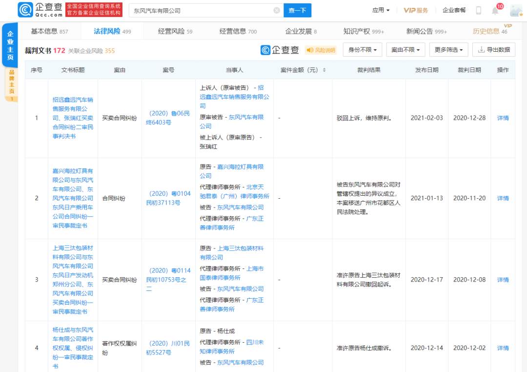Screen dimensions: 527x372
Task: Open the VIP服务 link
Action: tap(416, 10)
